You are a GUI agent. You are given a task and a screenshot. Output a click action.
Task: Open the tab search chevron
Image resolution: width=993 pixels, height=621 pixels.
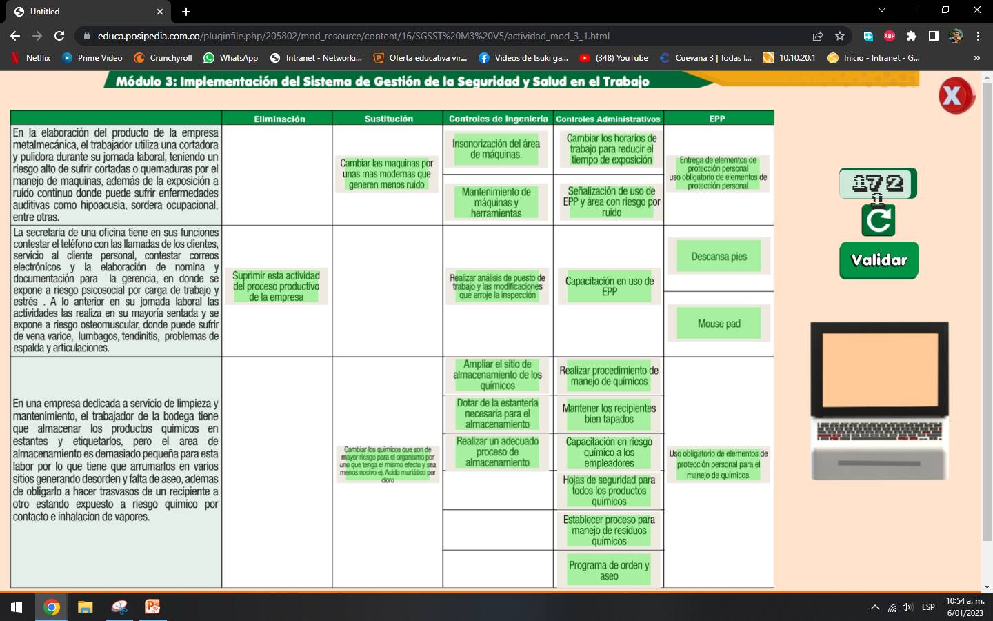[x=881, y=10]
